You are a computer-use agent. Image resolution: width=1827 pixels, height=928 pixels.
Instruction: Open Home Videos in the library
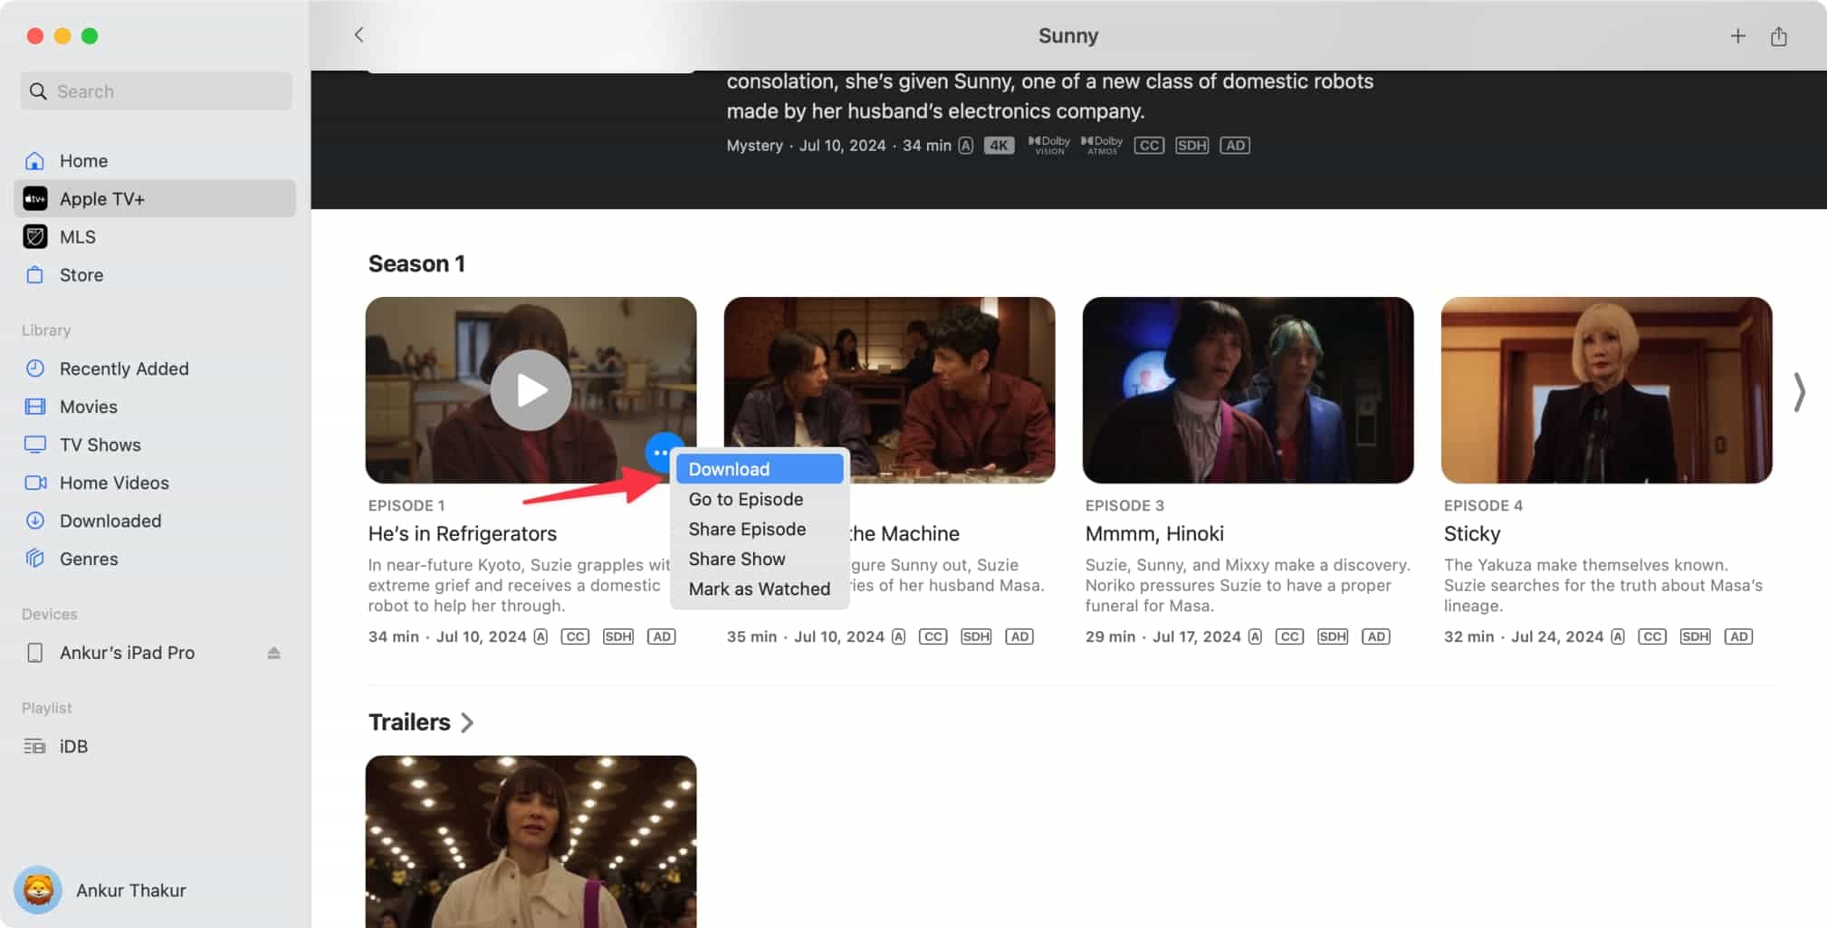click(155, 483)
